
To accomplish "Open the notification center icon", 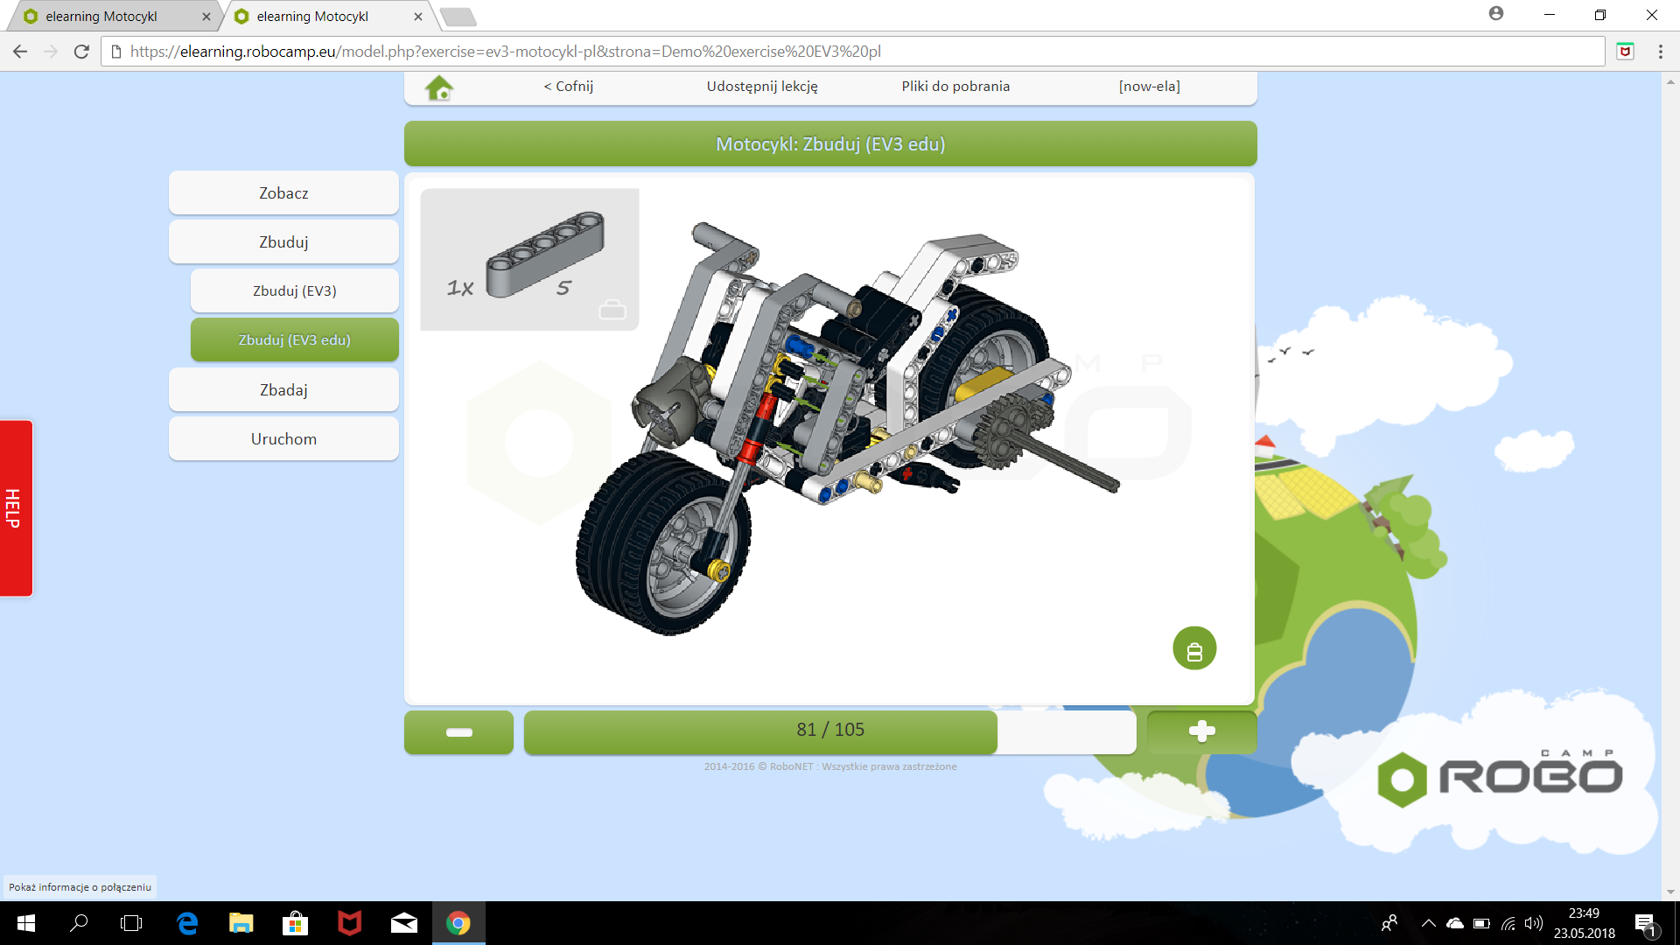I will pos(1645,924).
